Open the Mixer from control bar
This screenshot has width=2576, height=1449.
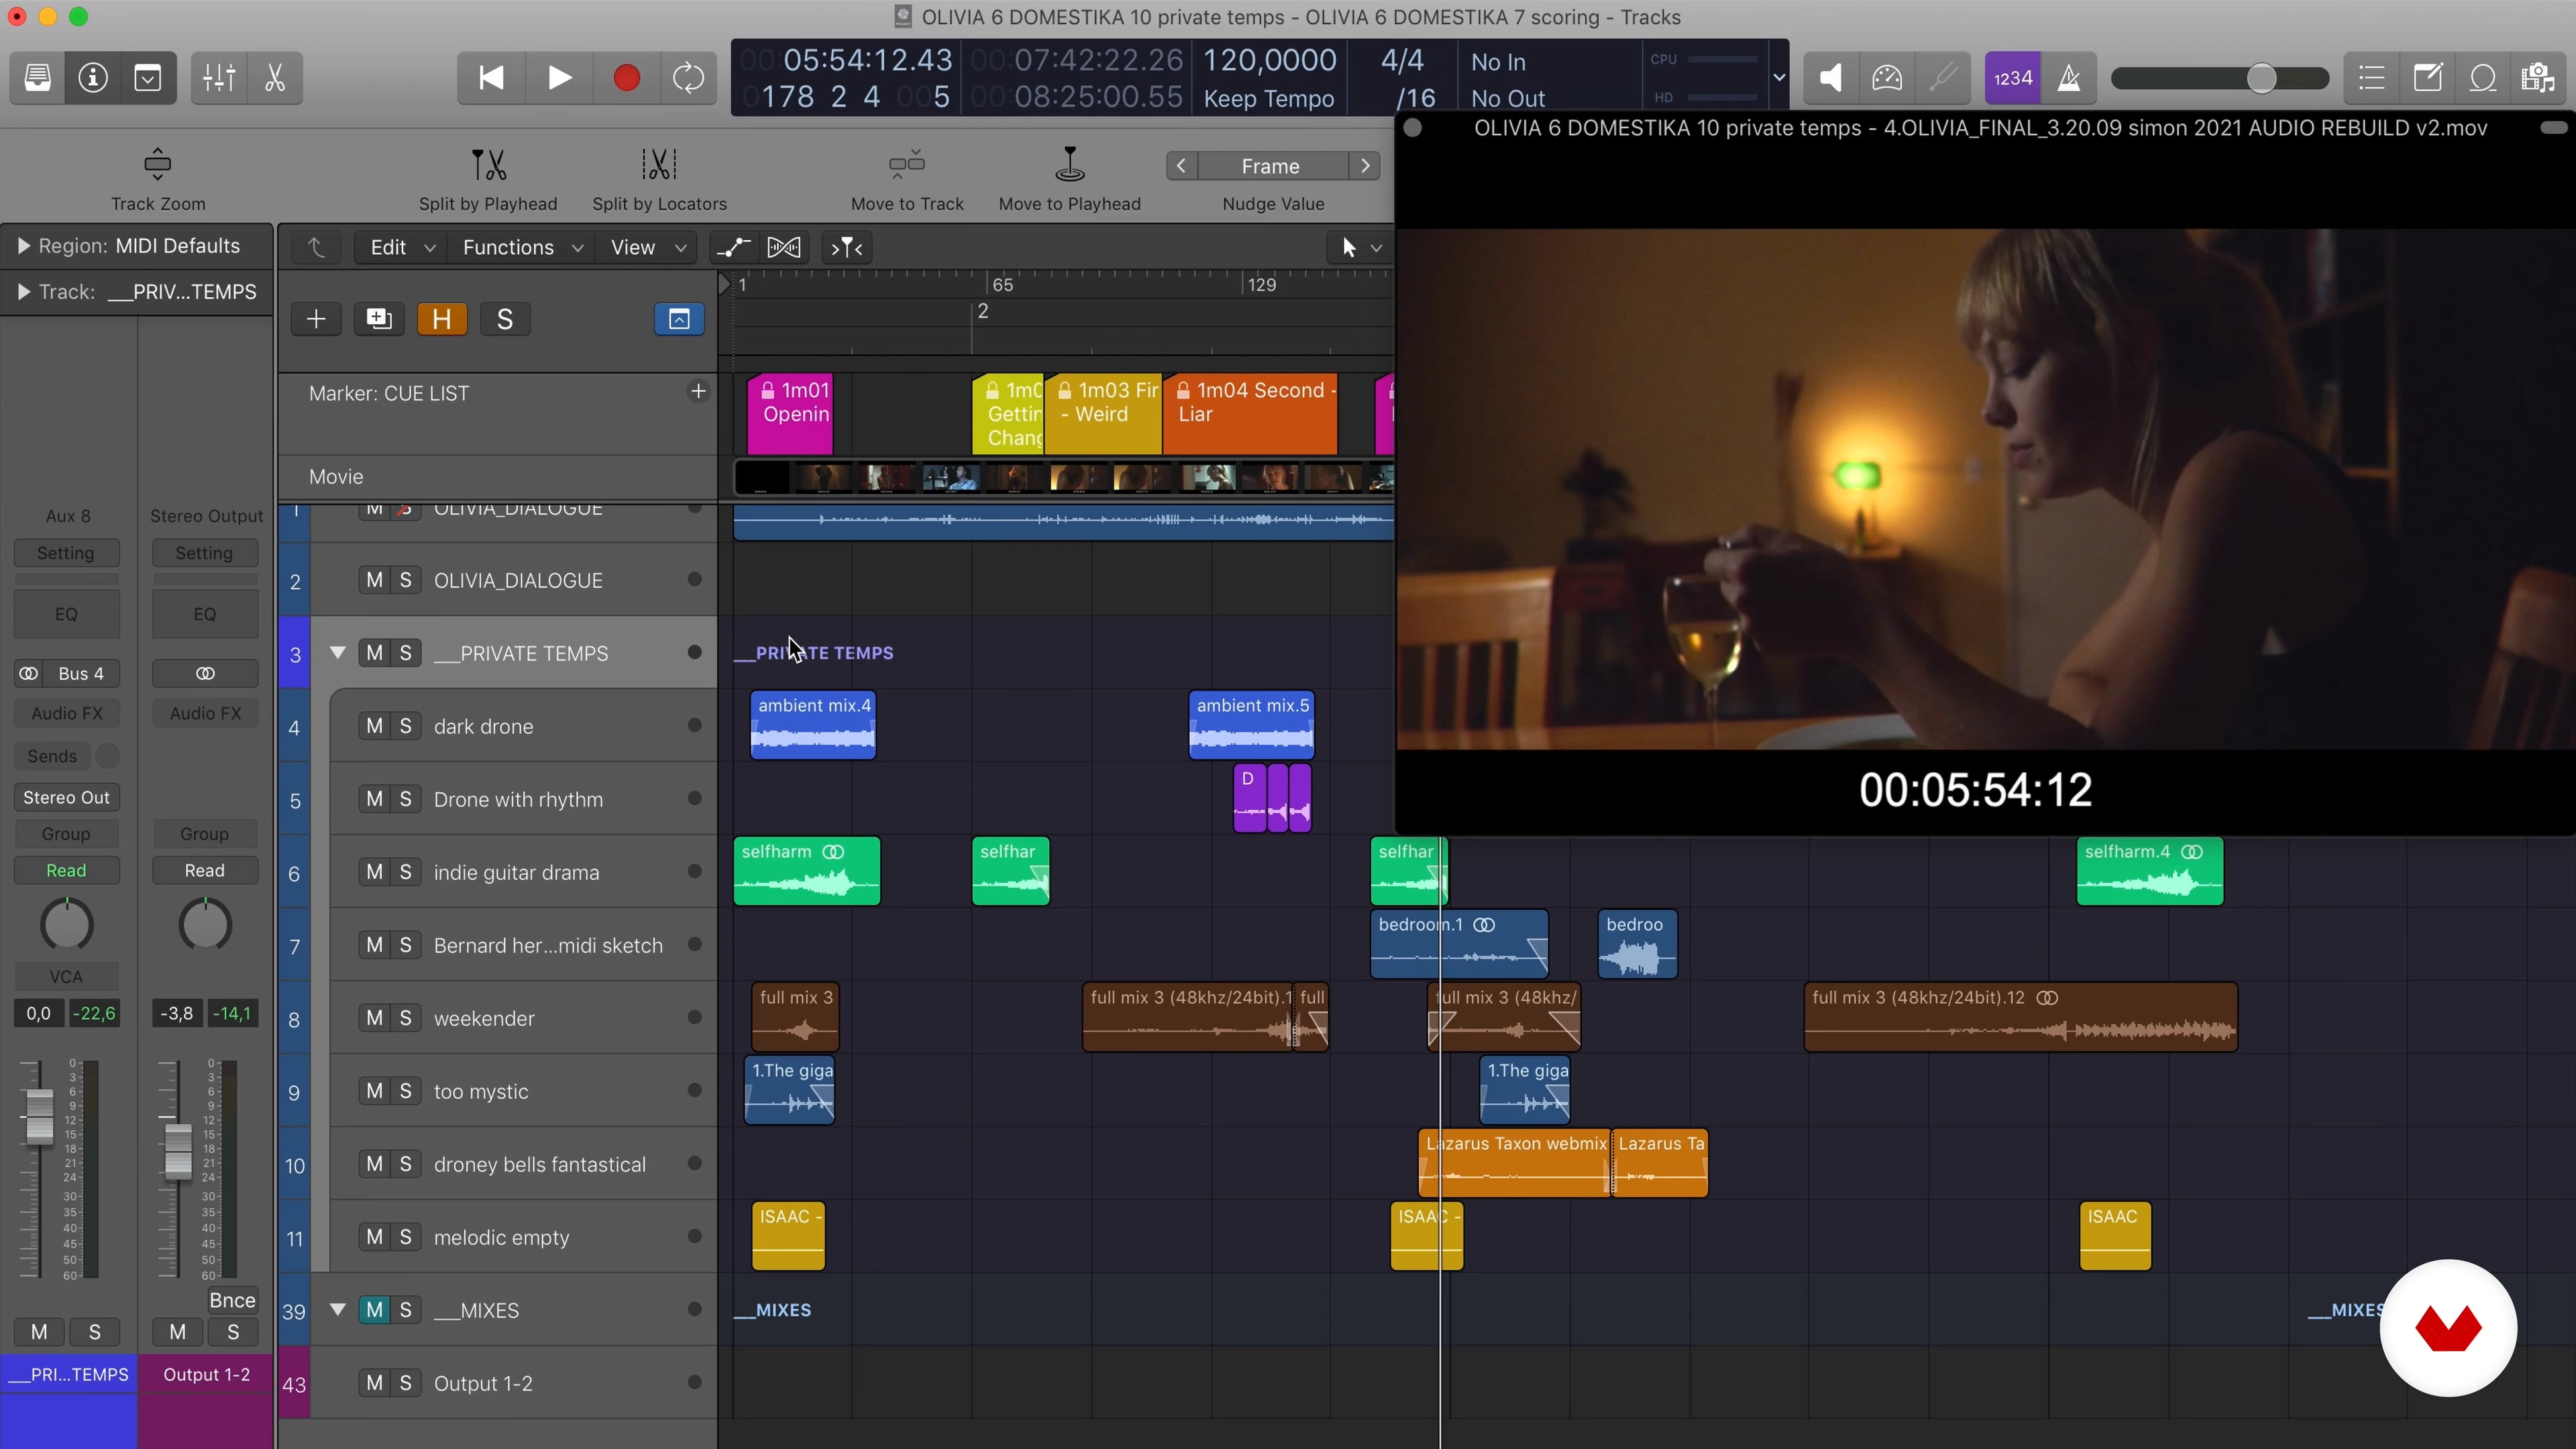[x=219, y=78]
